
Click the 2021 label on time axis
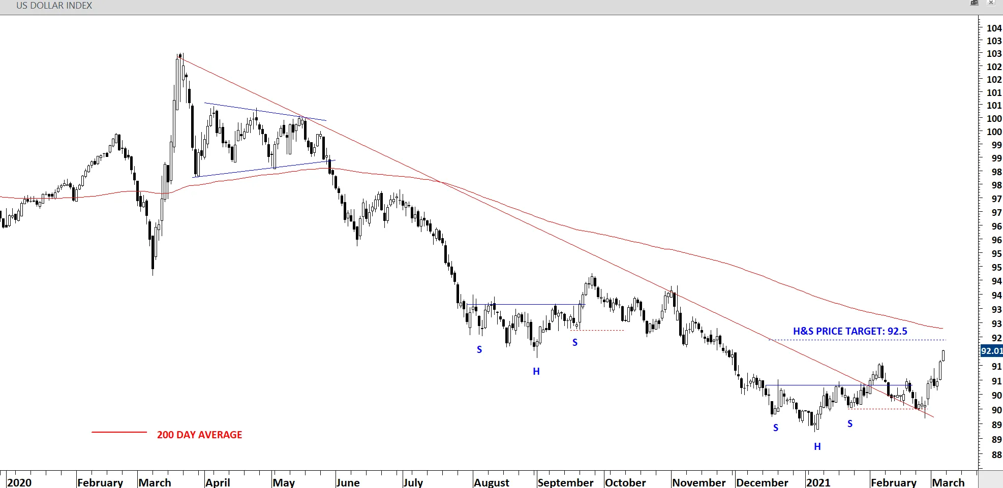point(818,482)
